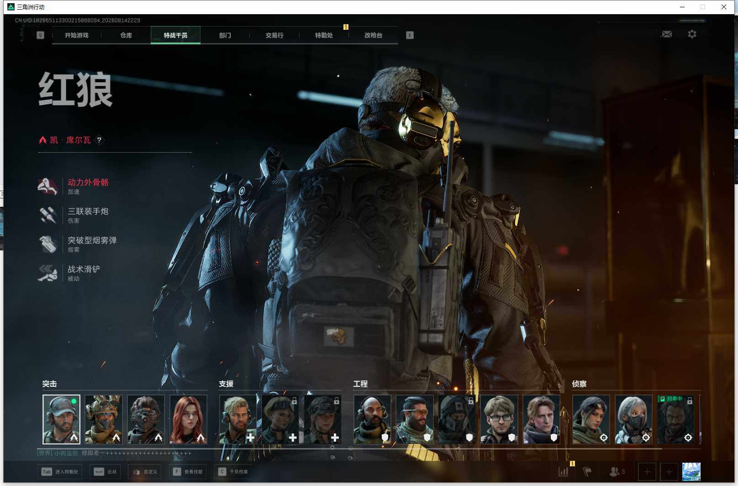This screenshot has width=738, height=486.
Task: Click the operator list horizontal scrollbar
Action: (x=350, y=449)
